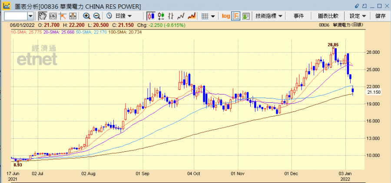Image resolution: width=391 pixels, height=183 pixels.
Task: Click the zoom in magnifier icon
Action: click(86, 16)
